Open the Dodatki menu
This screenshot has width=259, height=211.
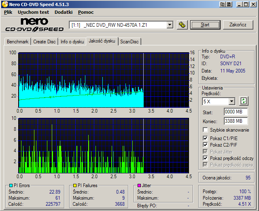point(64,12)
